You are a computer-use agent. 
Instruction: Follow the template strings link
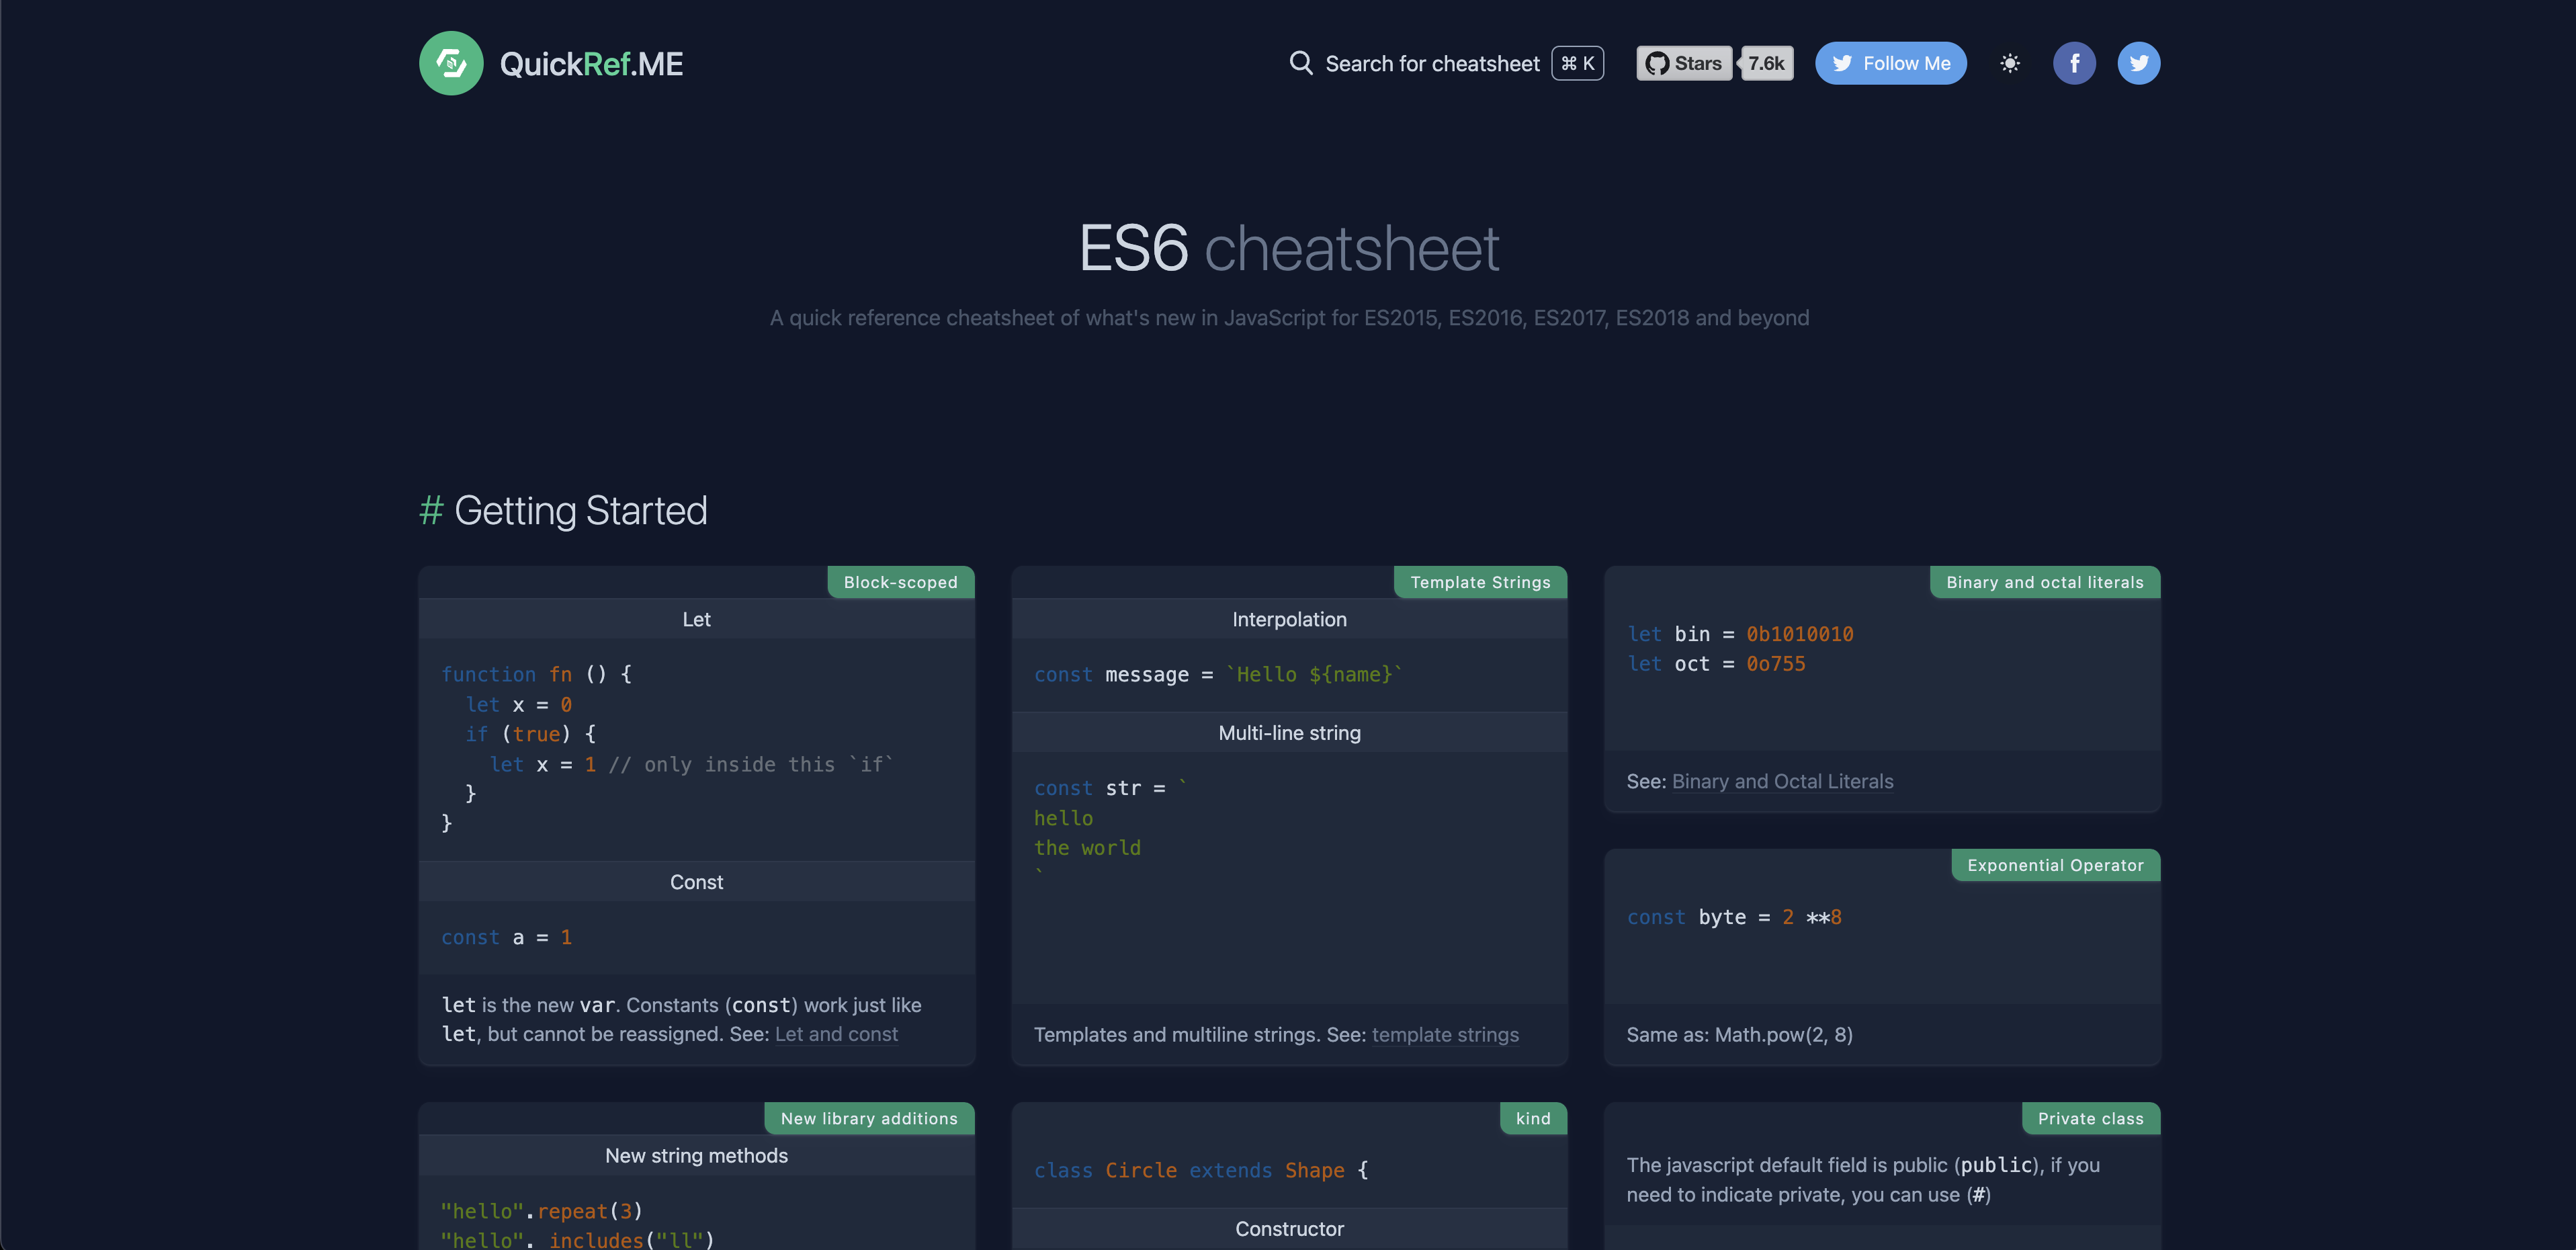(x=1445, y=1034)
